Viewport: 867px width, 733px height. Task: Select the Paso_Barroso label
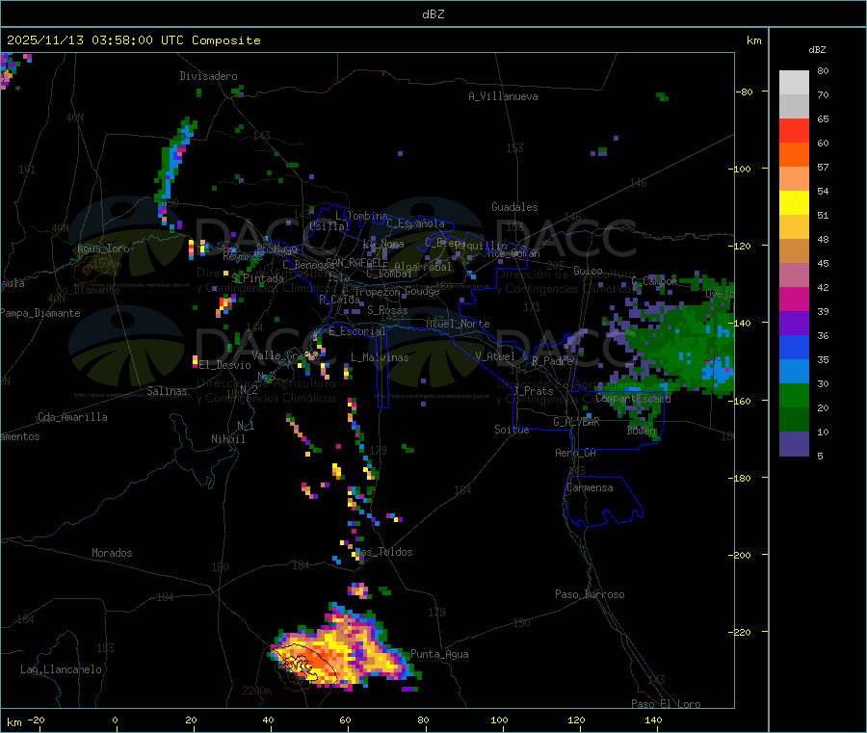click(x=590, y=594)
